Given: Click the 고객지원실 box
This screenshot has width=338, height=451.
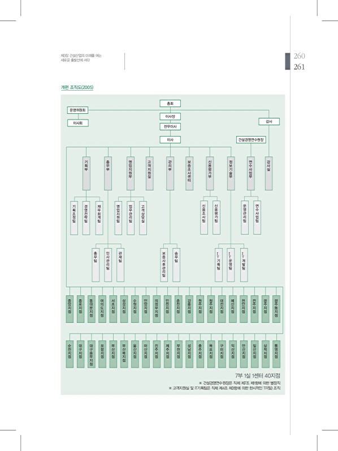Looking at the screenshot, I should pos(149,173).
